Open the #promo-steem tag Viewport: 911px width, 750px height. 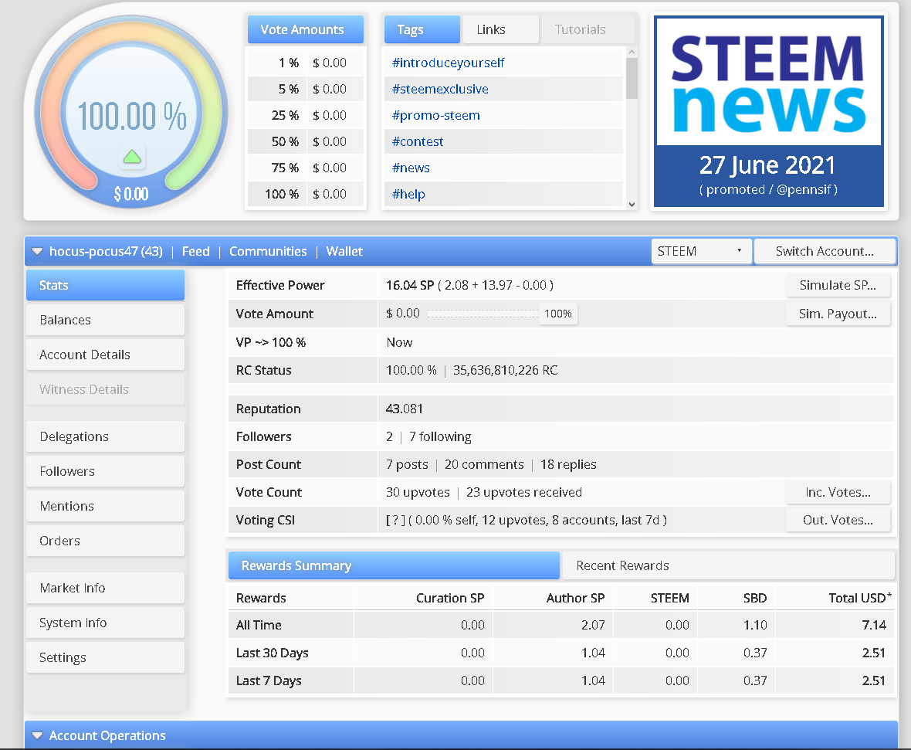click(x=435, y=115)
